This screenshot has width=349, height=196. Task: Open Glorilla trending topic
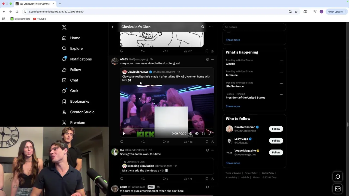[230, 64]
